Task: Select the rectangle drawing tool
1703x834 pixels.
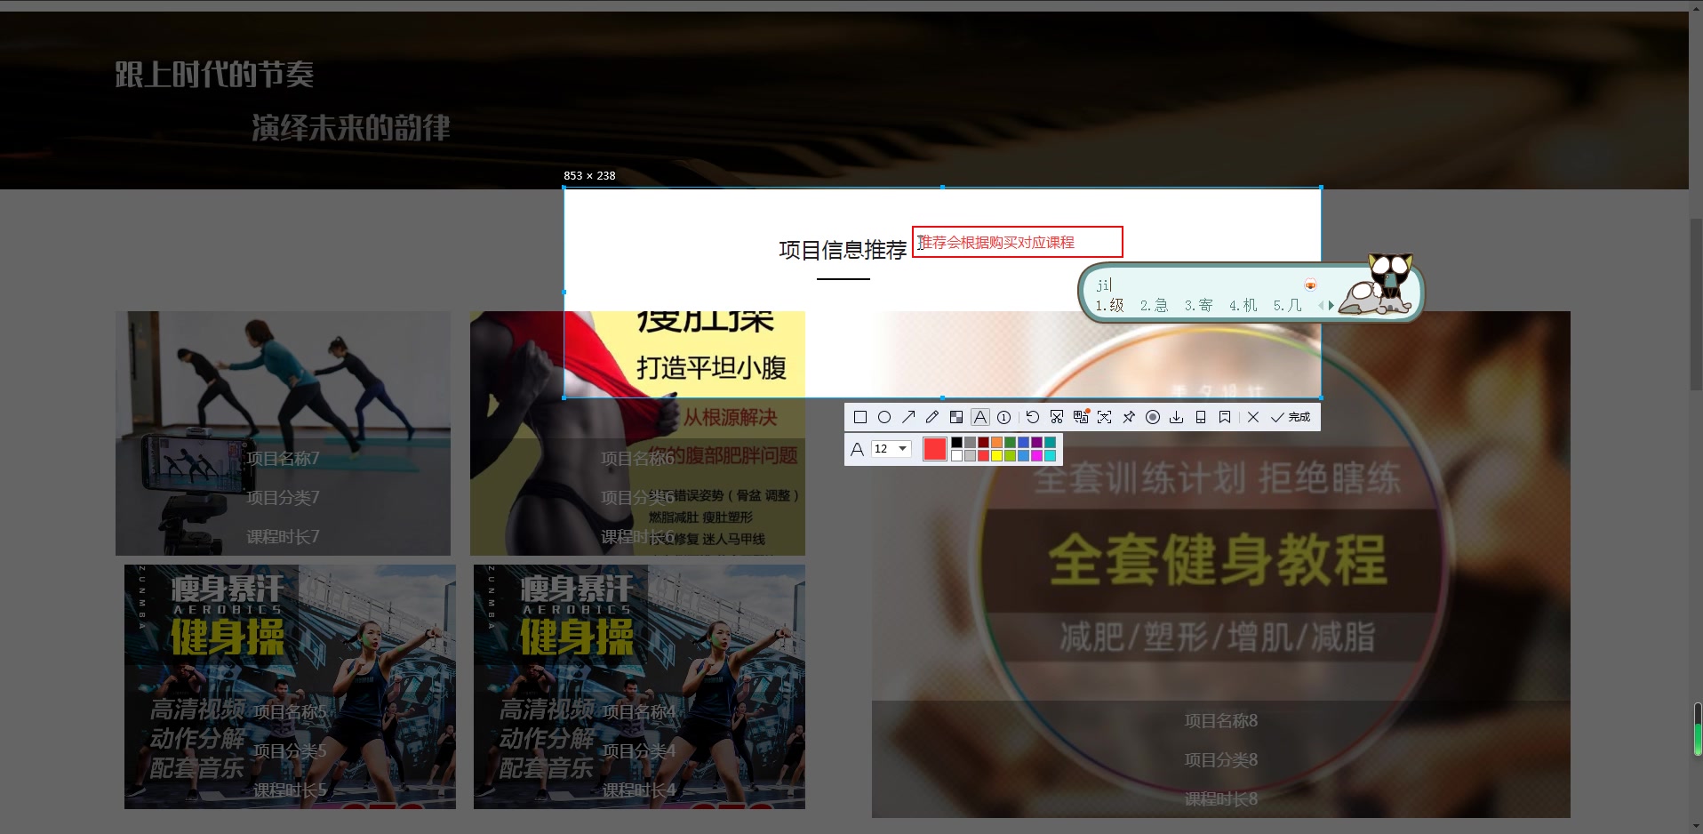Action: [x=859, y=416]
